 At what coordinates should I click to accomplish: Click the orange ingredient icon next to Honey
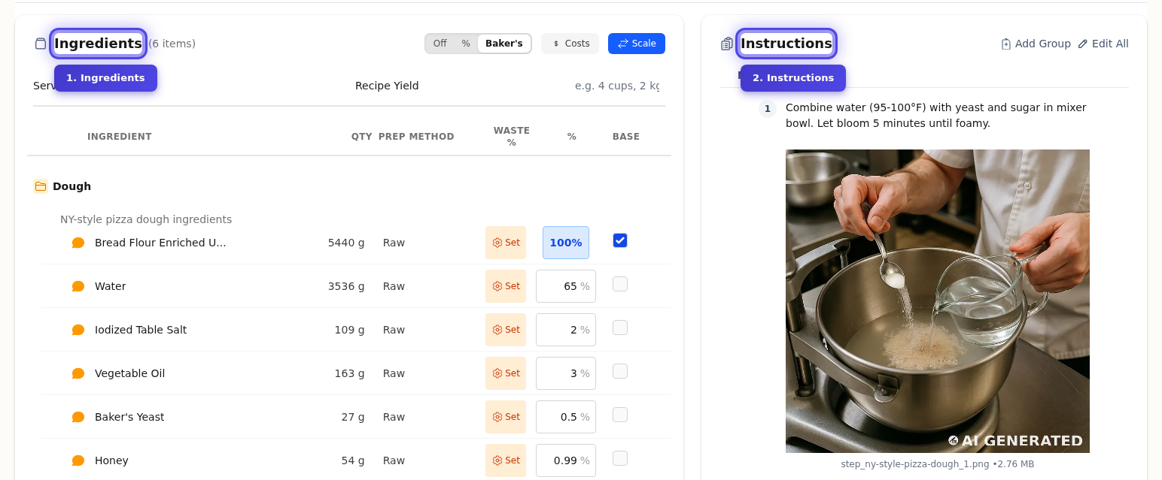tap(78, 460)
